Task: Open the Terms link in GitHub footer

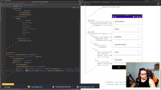Action: tap(117, 82)
